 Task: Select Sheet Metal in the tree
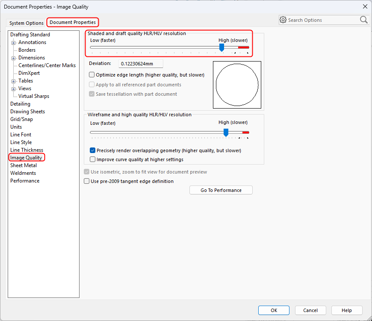tap(24, 165)
